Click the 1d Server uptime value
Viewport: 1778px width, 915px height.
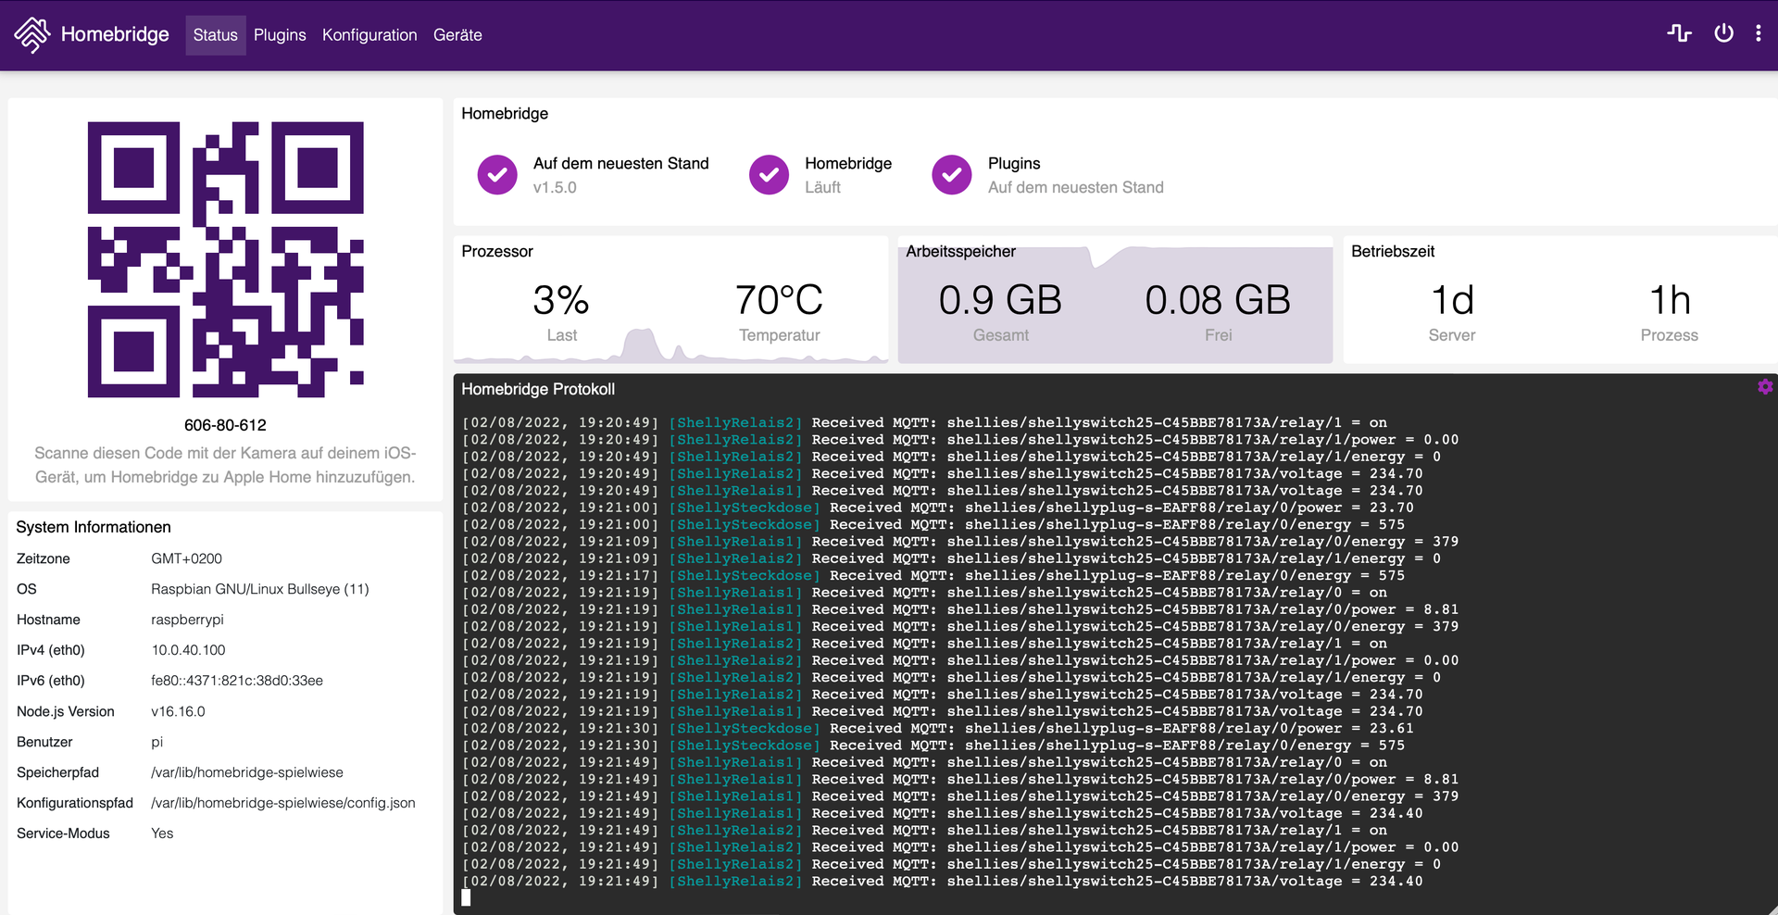pyautogui.click(x=1452, y=300)
